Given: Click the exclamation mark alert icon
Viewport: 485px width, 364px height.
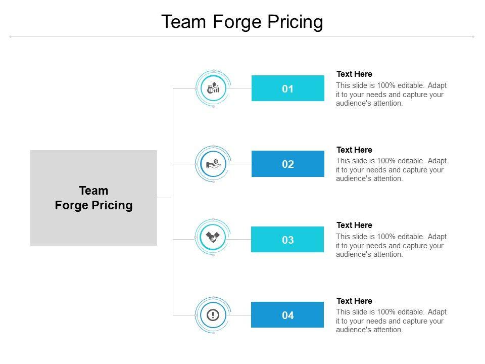Looking at the screenshot, I should point(213,315).
